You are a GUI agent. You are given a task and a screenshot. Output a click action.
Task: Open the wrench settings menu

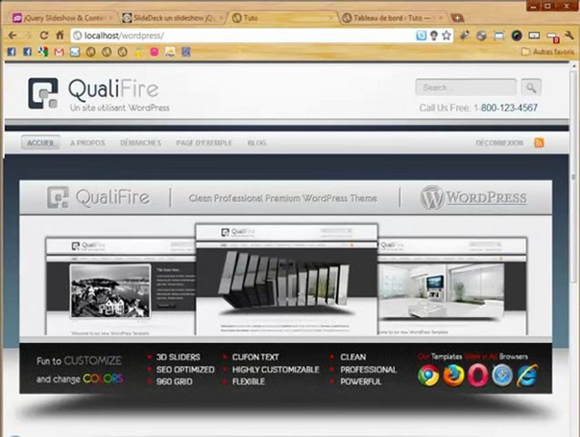tap(569, 35)
